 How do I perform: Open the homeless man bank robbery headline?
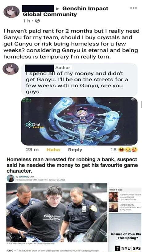[x=72, y=165]
